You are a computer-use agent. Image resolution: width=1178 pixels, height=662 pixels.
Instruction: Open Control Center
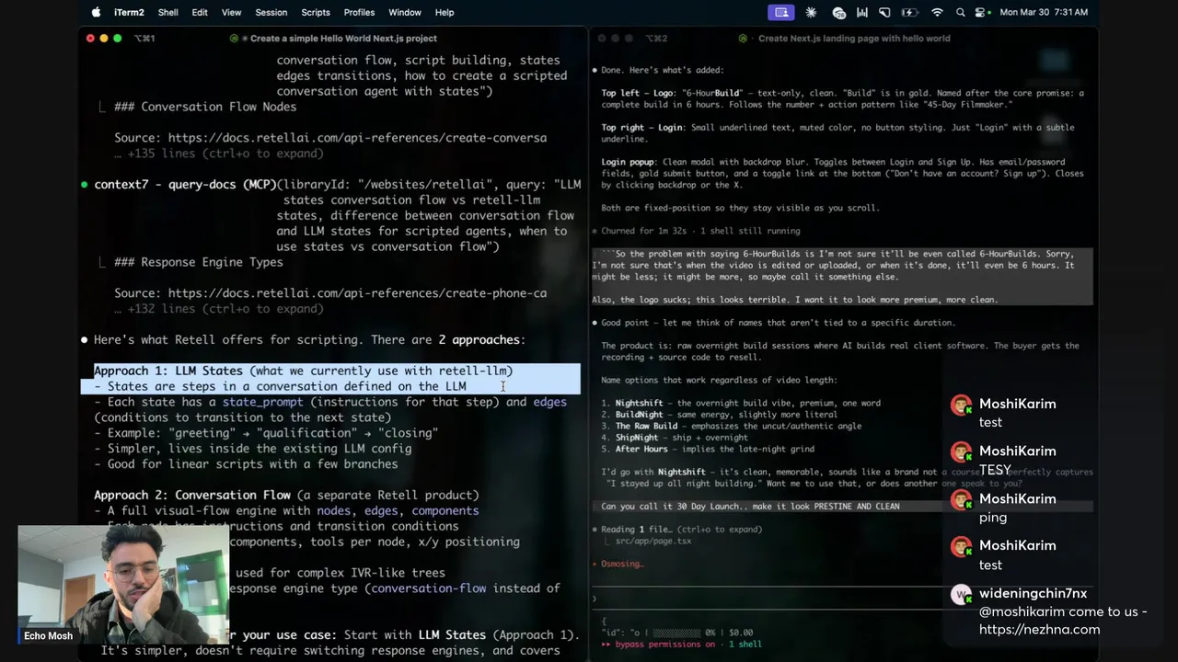pos(982,12)
